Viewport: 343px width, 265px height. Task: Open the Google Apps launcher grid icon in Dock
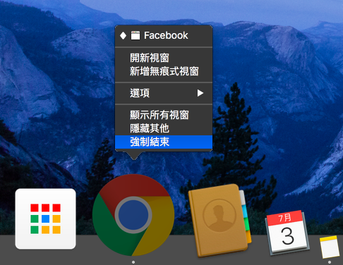pyautogui.click(x=45, y=218)
